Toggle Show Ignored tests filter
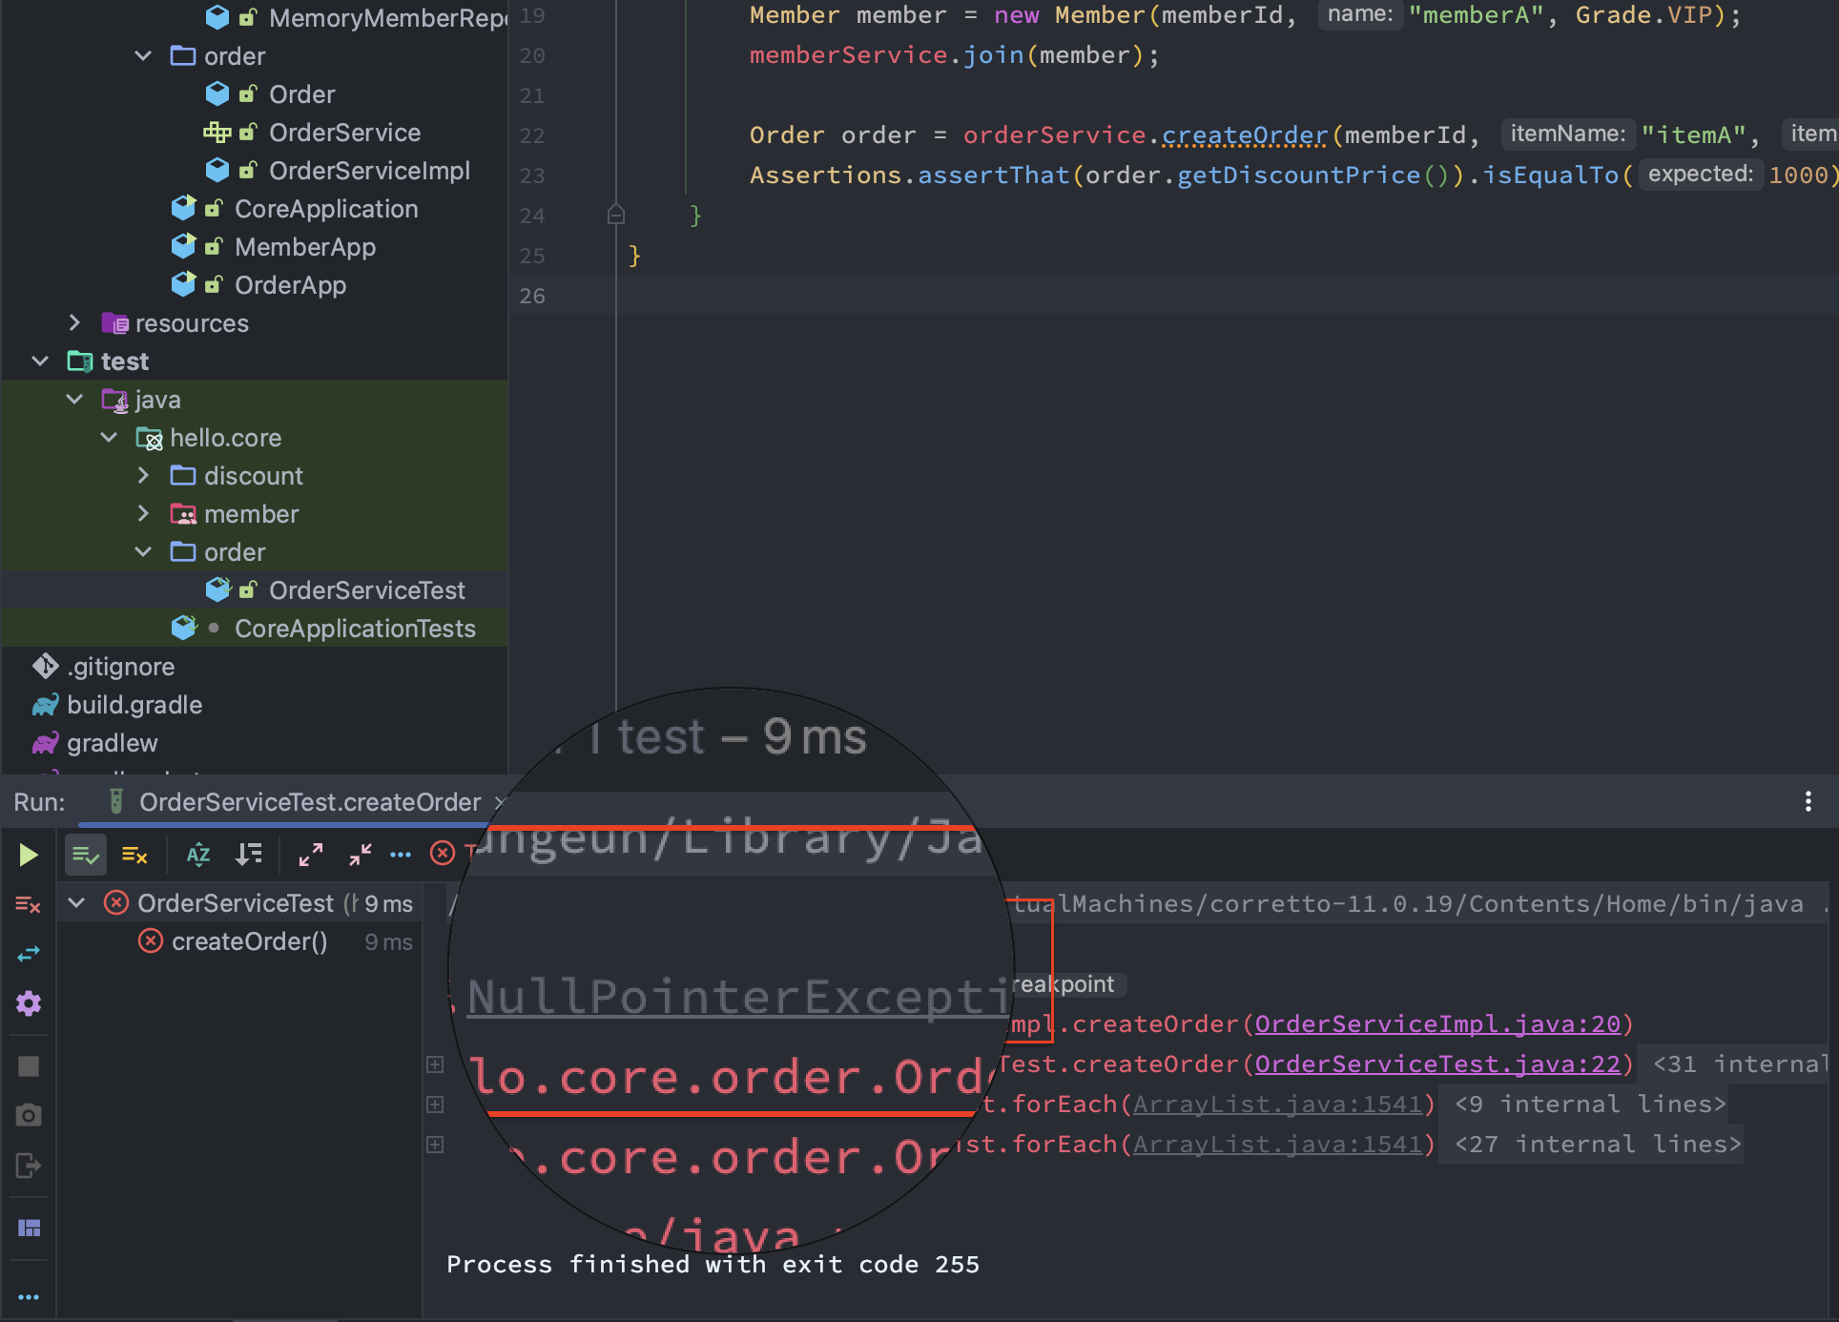This screenshot has height=1322, width=1839. [134, 855]
